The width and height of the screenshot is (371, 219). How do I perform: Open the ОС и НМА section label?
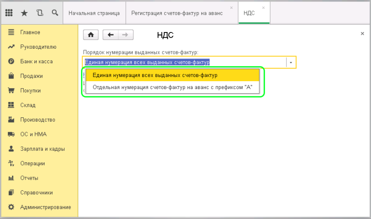(x=33, y=134)
